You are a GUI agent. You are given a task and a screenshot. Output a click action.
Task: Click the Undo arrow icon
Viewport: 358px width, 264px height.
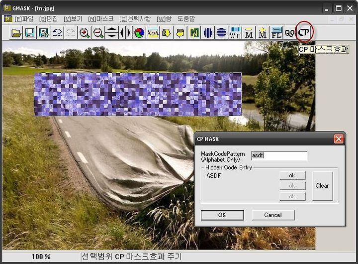tap(57, 33)
